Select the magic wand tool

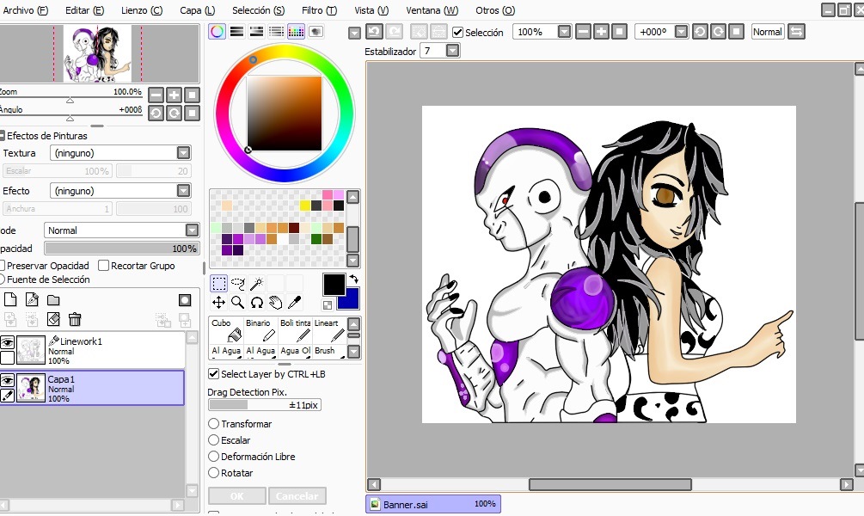point(257,284)
